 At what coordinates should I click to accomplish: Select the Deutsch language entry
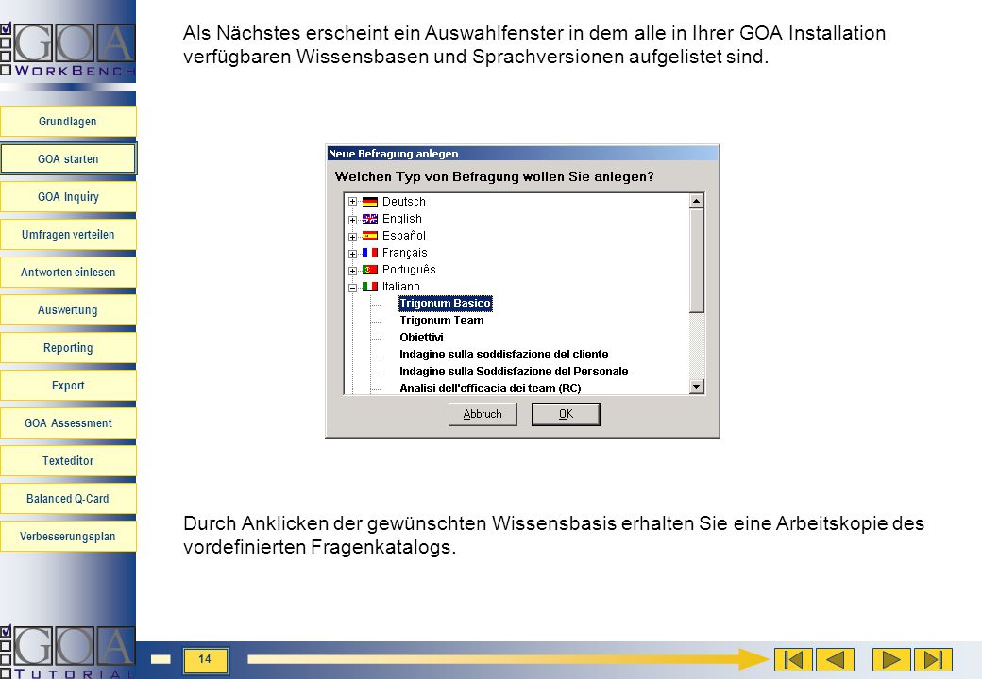click(x=404, y=201)
